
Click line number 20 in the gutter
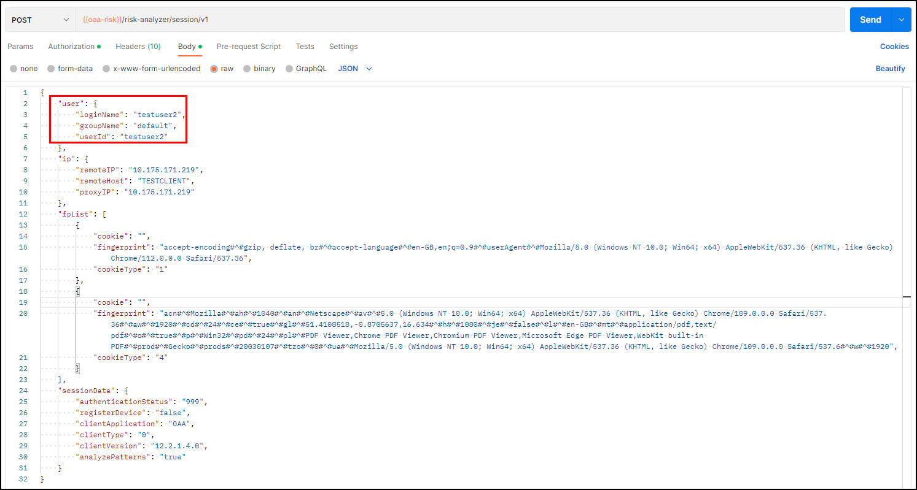point(23,313)
